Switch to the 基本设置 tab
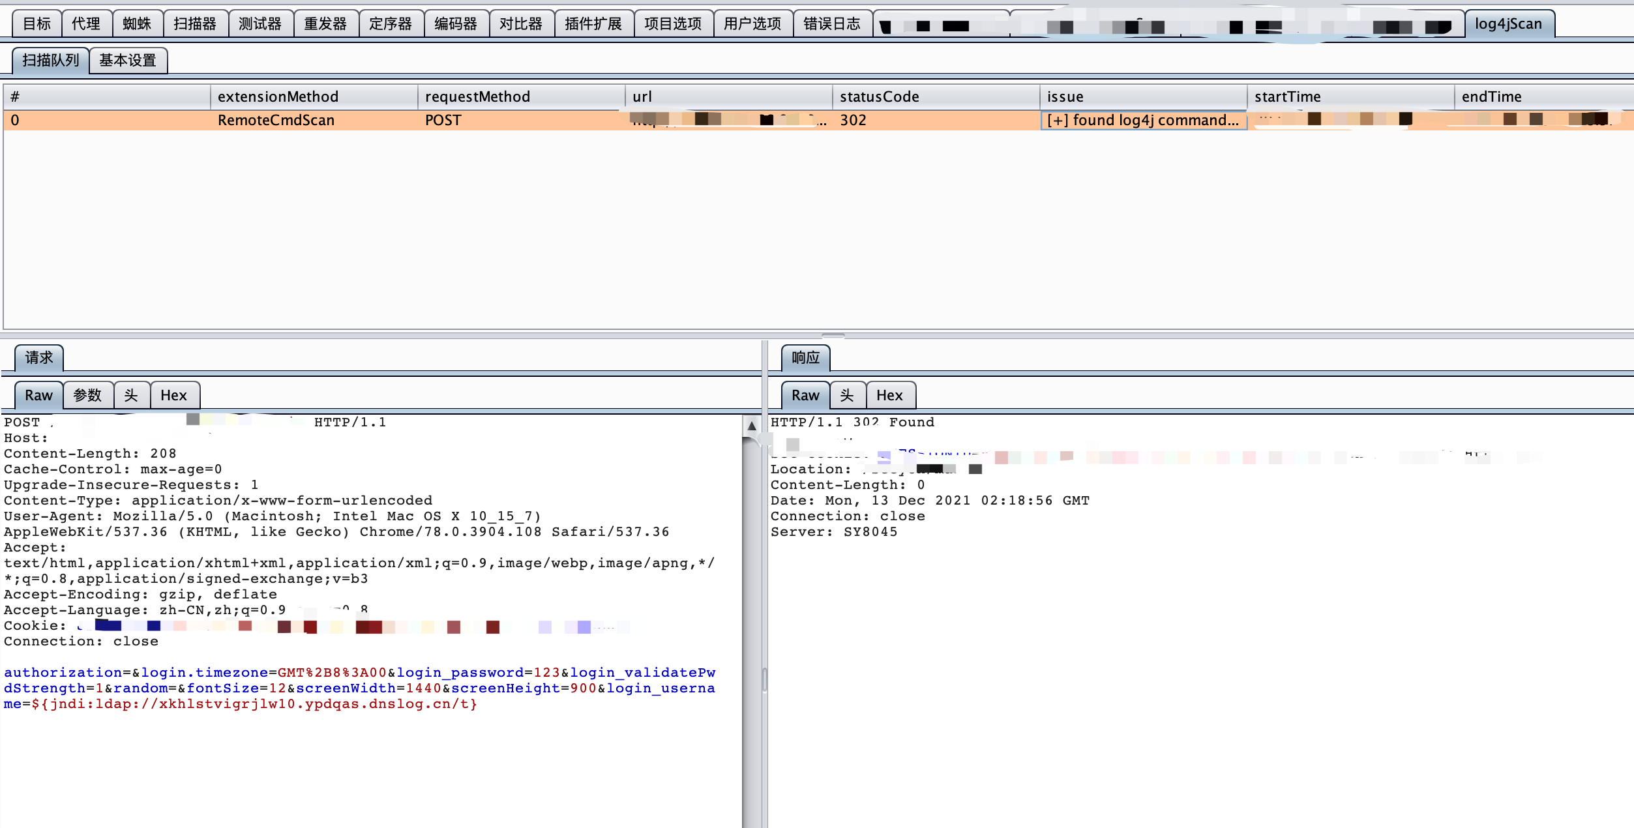 click(x=128, y=61)
